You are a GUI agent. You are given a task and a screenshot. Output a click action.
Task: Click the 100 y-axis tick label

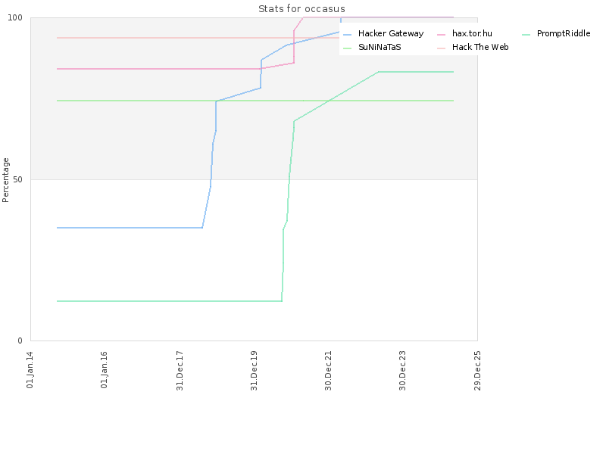coord(15,17)
